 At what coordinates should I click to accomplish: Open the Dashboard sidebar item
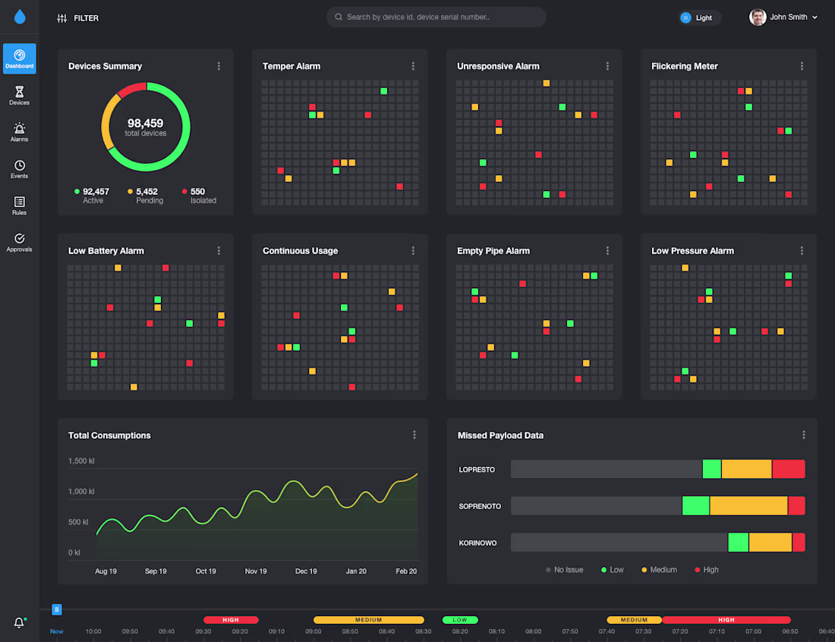pos(20,58)
